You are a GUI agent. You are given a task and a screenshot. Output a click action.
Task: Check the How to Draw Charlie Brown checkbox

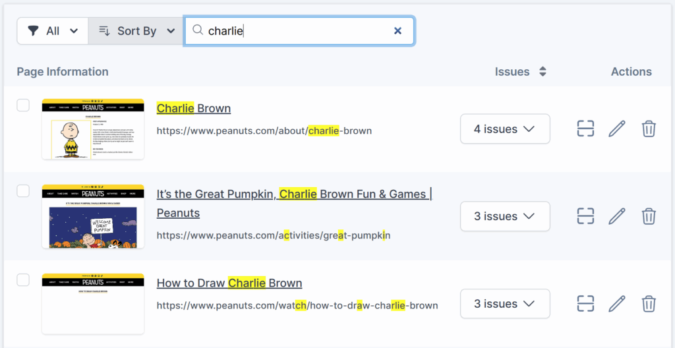click(x=23, y=280)
